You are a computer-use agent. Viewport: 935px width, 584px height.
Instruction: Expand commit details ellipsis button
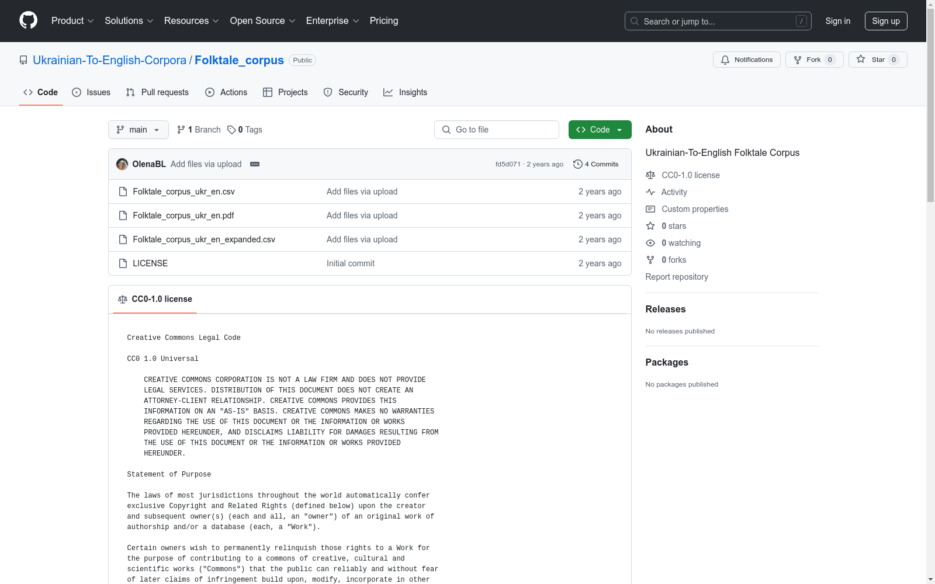click(255, 164)
